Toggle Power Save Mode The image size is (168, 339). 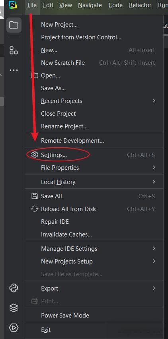point(94,316)
